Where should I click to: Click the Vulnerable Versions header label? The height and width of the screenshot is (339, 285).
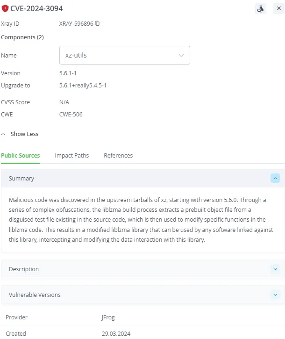pos(35,295)
